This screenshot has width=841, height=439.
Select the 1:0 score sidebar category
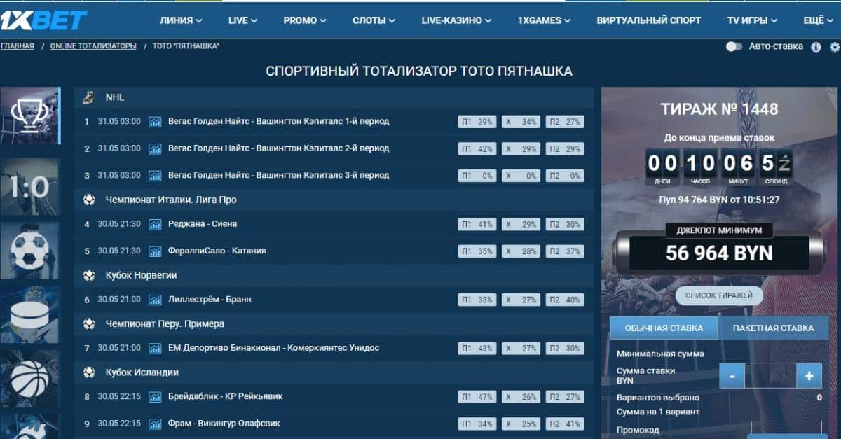coord(30,187)
